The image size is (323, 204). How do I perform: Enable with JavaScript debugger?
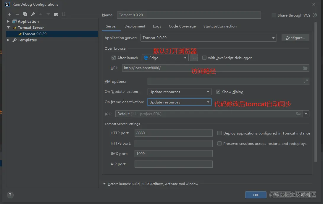point(204,58)
